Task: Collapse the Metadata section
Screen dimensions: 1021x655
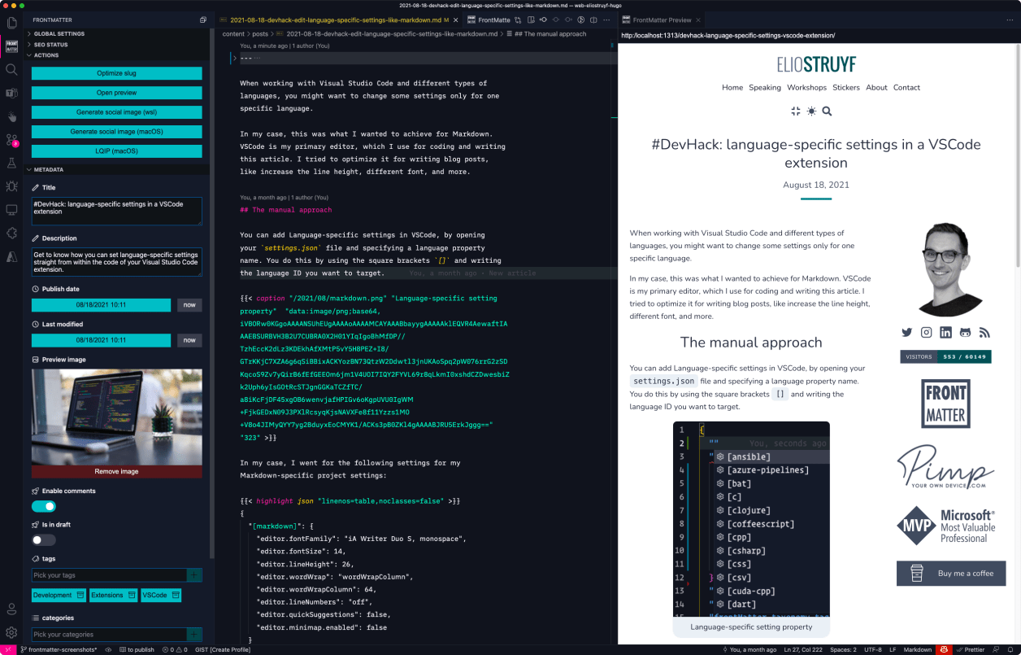Action: pos(49,169)
